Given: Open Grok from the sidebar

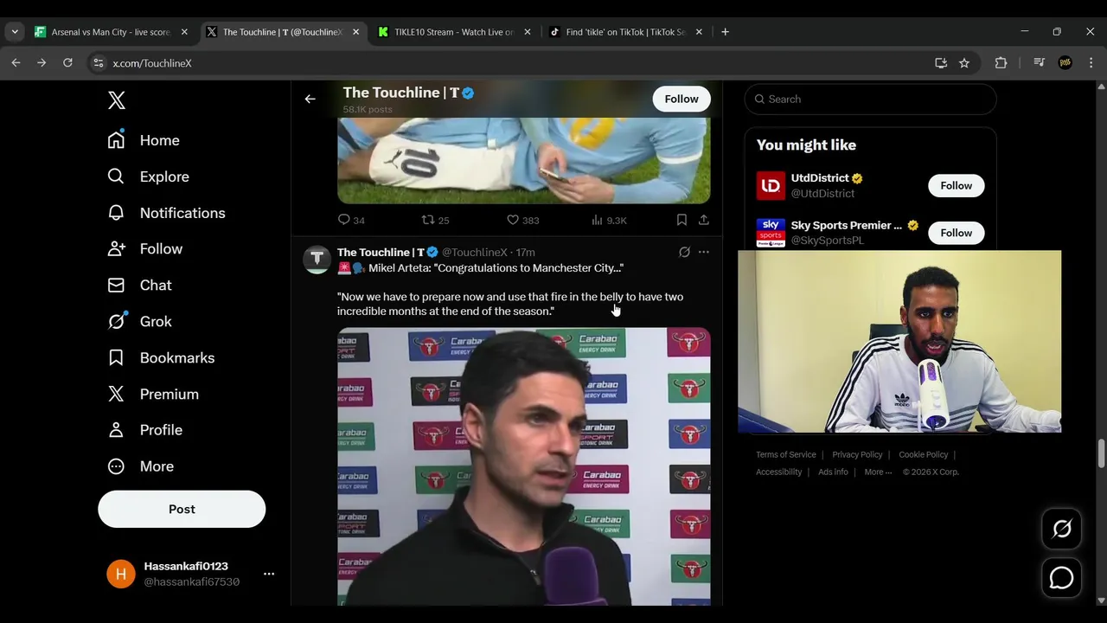Looking at the screenshot, I should pos(139,322).
